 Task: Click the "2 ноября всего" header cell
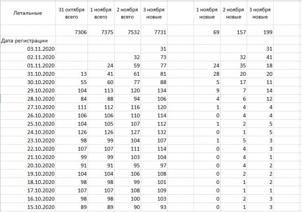[x=126, y=13]
